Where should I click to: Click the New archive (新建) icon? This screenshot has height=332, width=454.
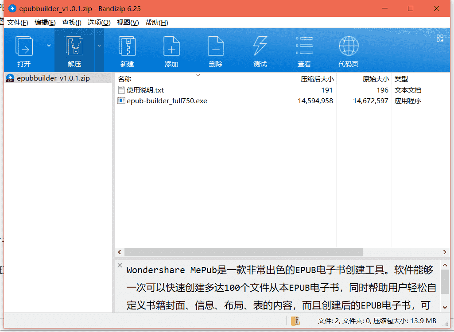(x=127, y=46)
